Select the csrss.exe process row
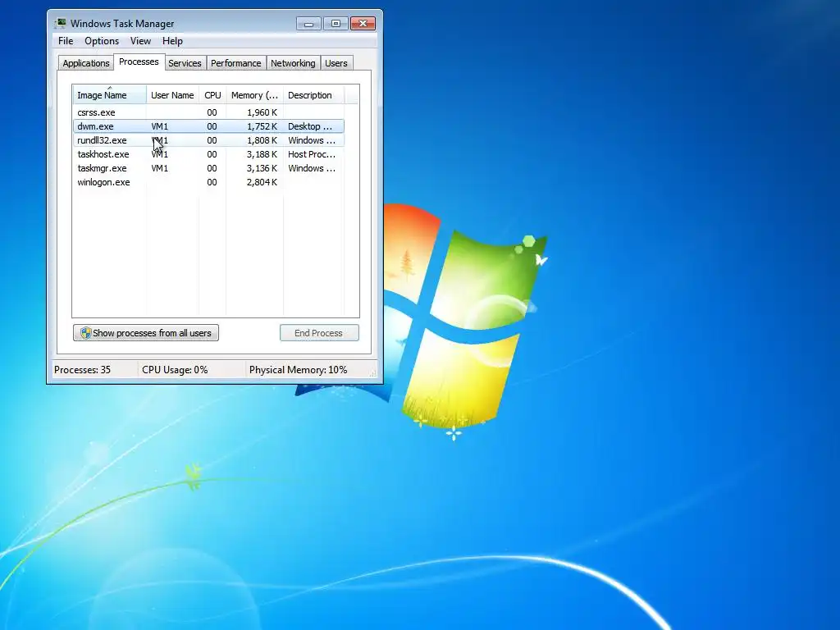Screen dimensions: 840x630 pos(208,112)
